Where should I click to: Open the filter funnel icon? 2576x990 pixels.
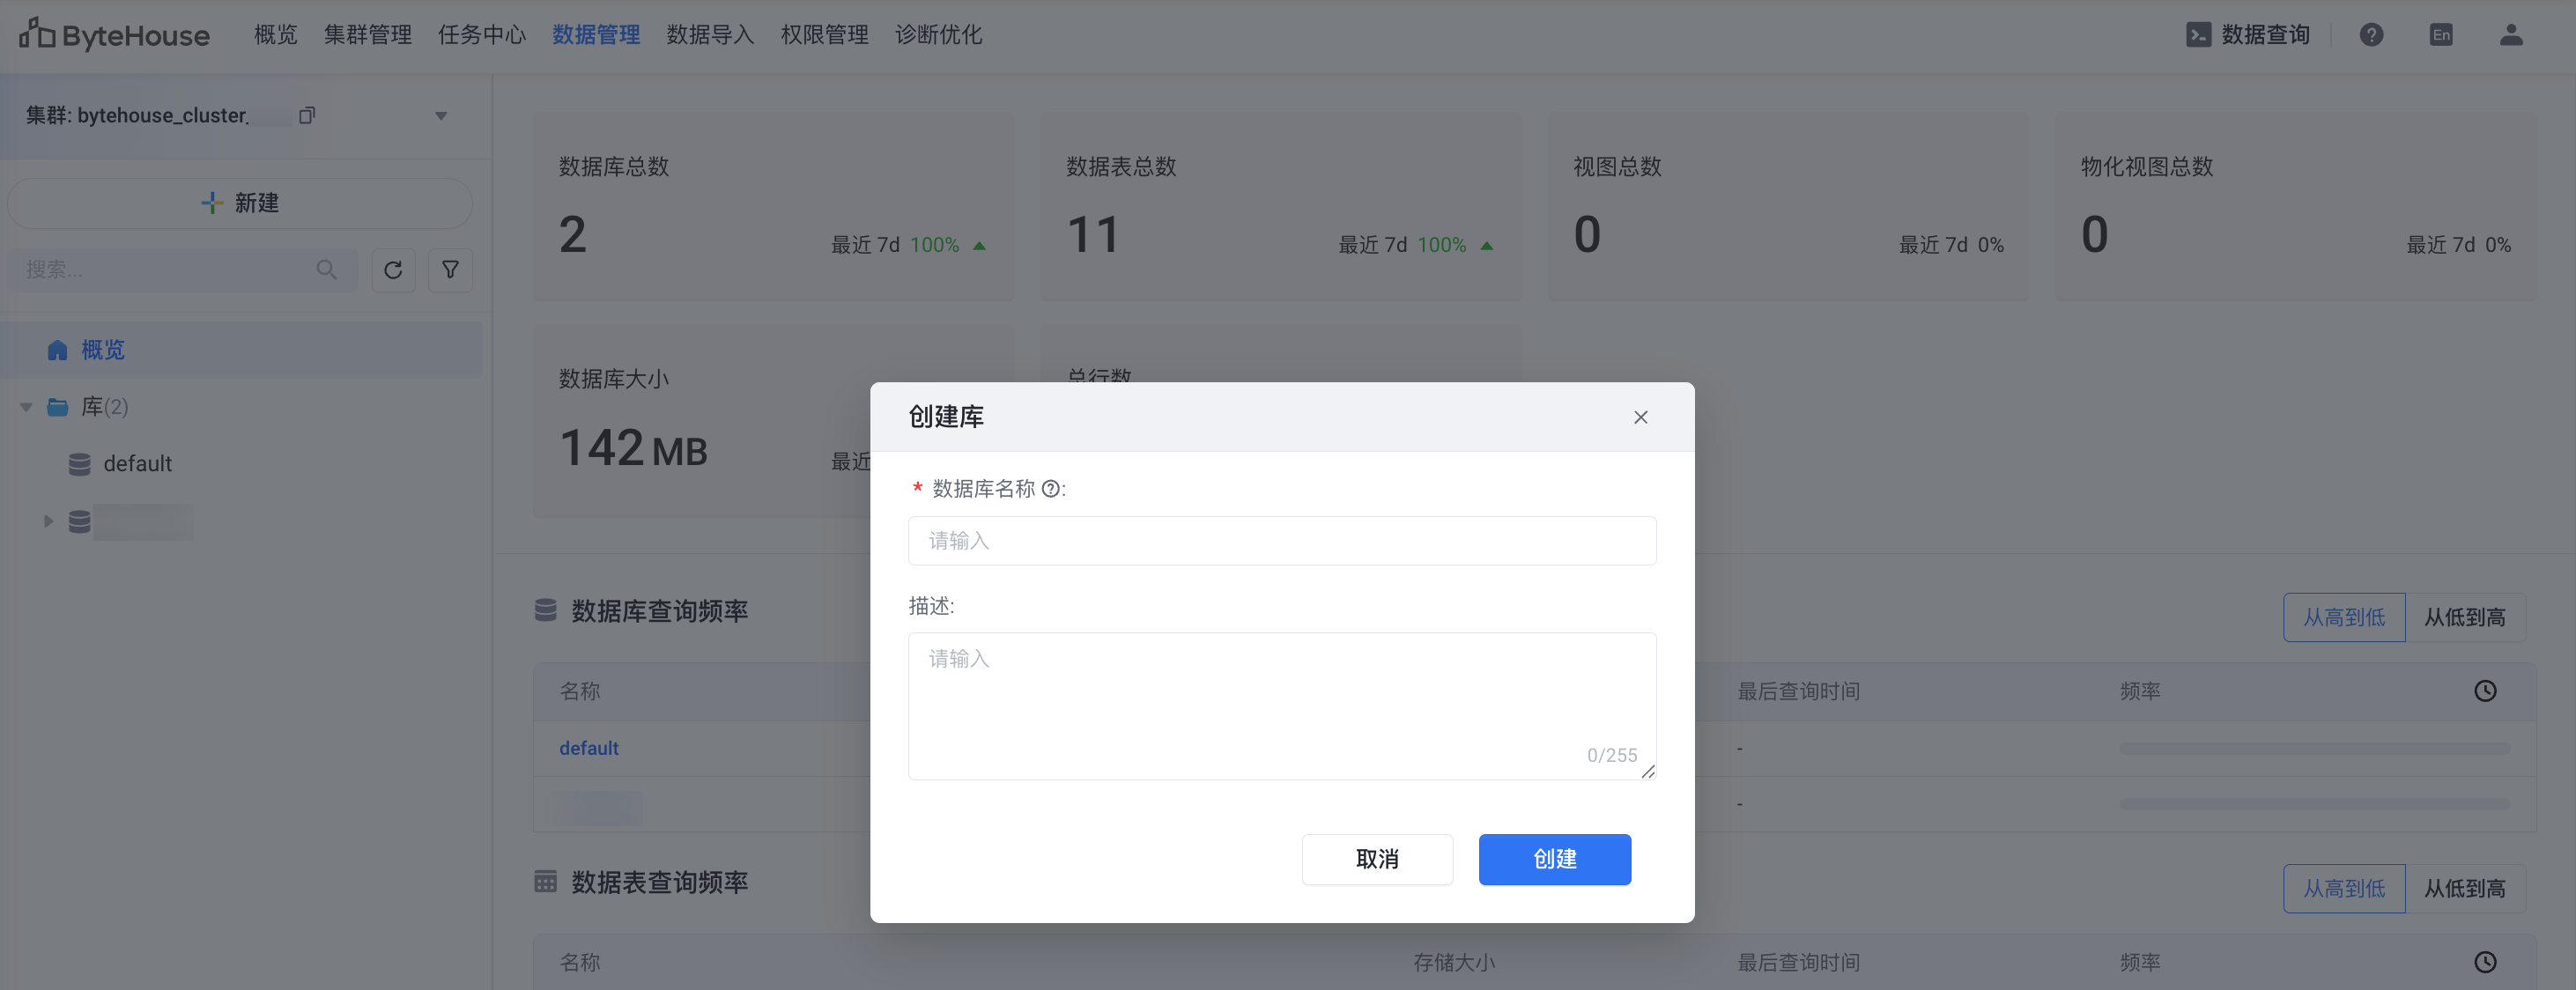click(450, 270)
